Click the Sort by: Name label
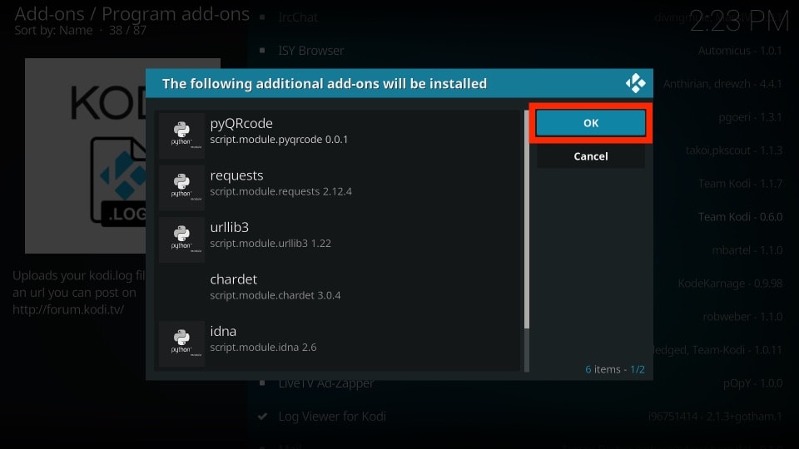The image size is (799, 449). (x=53, y=31)
